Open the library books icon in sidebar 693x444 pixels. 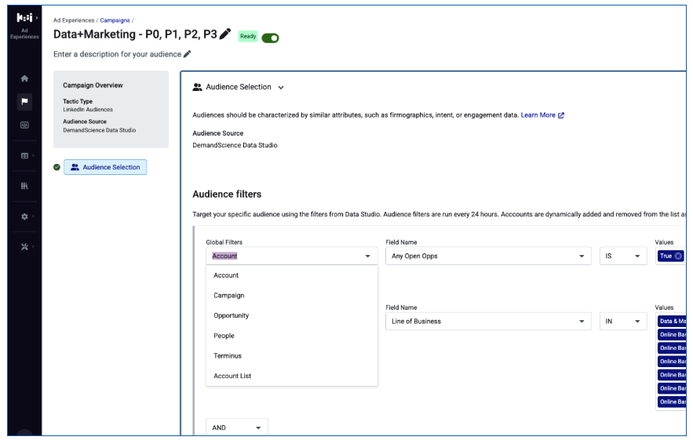(x=24, y=186)
